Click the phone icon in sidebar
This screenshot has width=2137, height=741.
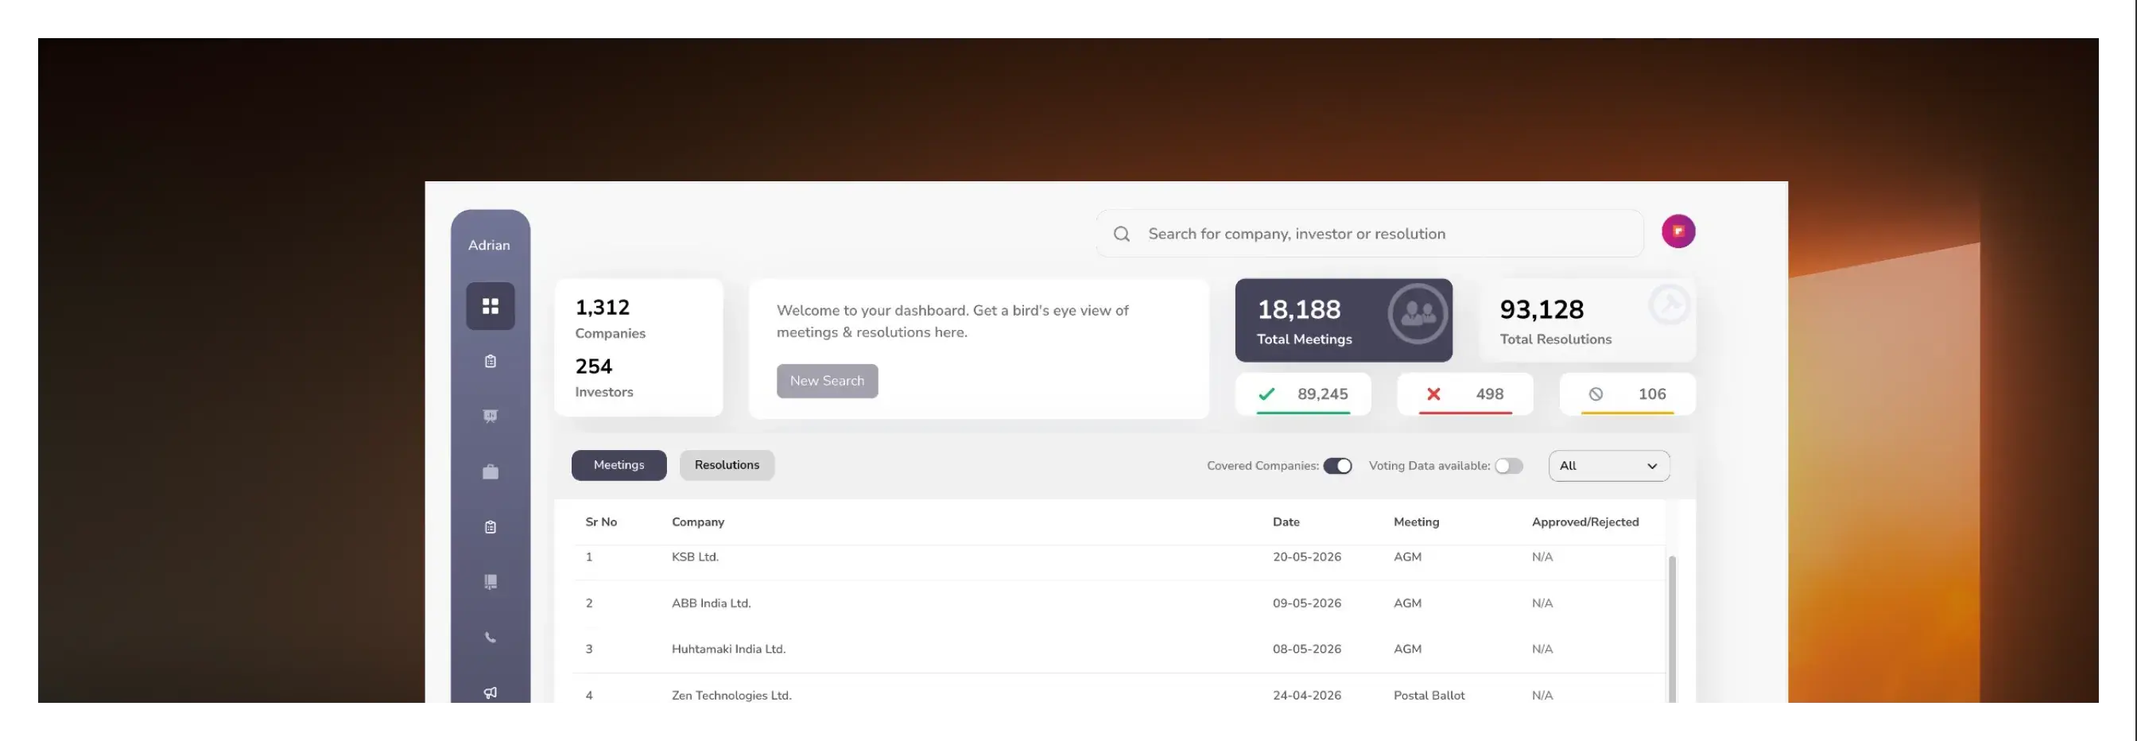491,638
